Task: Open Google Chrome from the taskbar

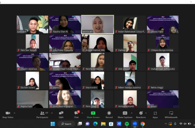Action: tap(143, 124)
